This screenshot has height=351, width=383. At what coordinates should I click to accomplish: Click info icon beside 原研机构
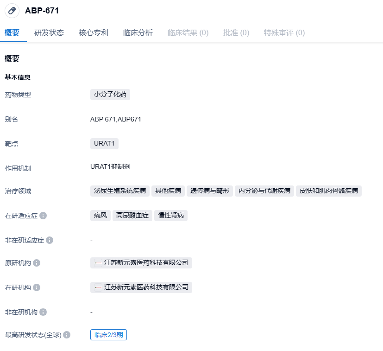pyautogui.click(x=37, y=263)
